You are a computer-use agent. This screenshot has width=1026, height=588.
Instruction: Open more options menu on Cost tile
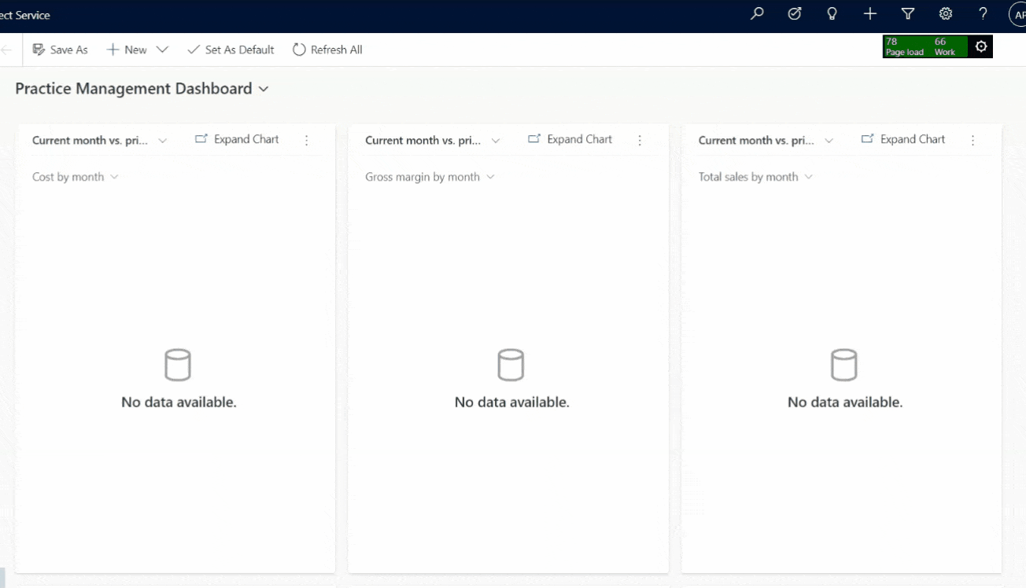pyautogui.click(x=307, y=140)
